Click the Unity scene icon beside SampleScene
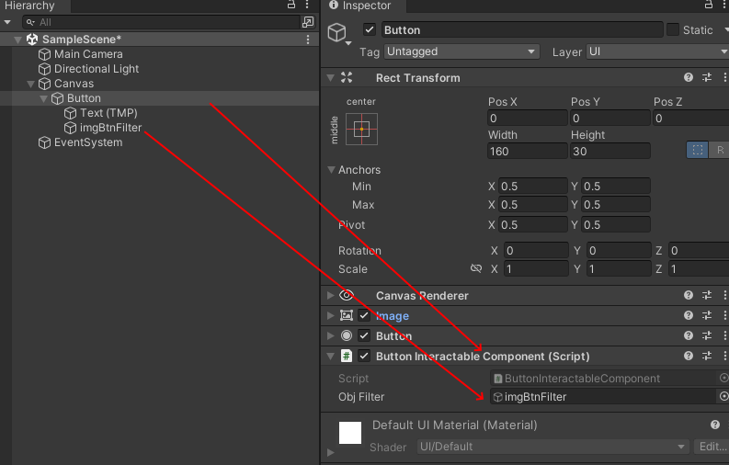The width and height of the screenshot is (729, 465). point(32,40)
